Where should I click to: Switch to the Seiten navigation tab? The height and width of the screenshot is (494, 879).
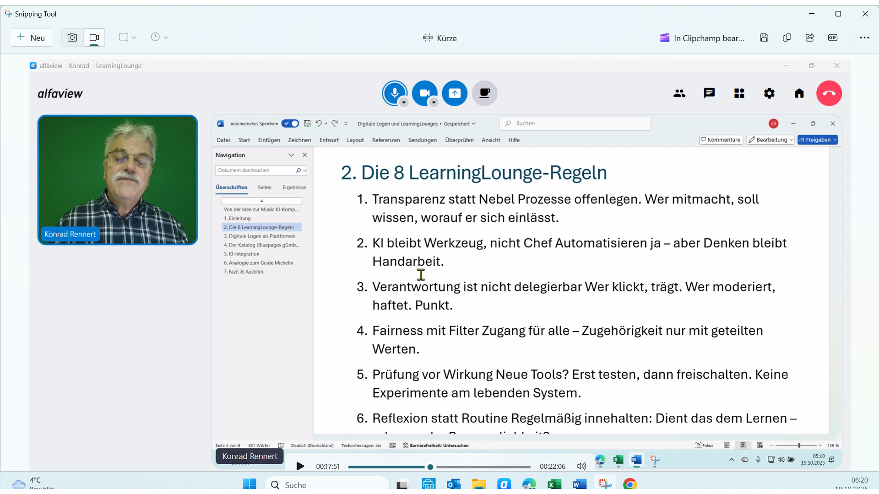click(264, 188)
